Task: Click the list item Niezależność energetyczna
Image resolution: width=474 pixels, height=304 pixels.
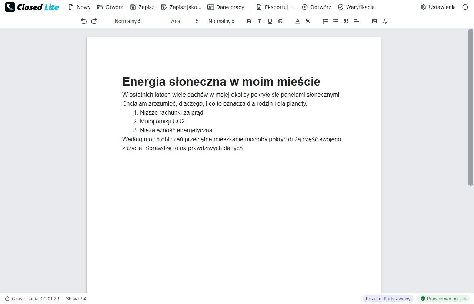Action: (x=176, y=130)
